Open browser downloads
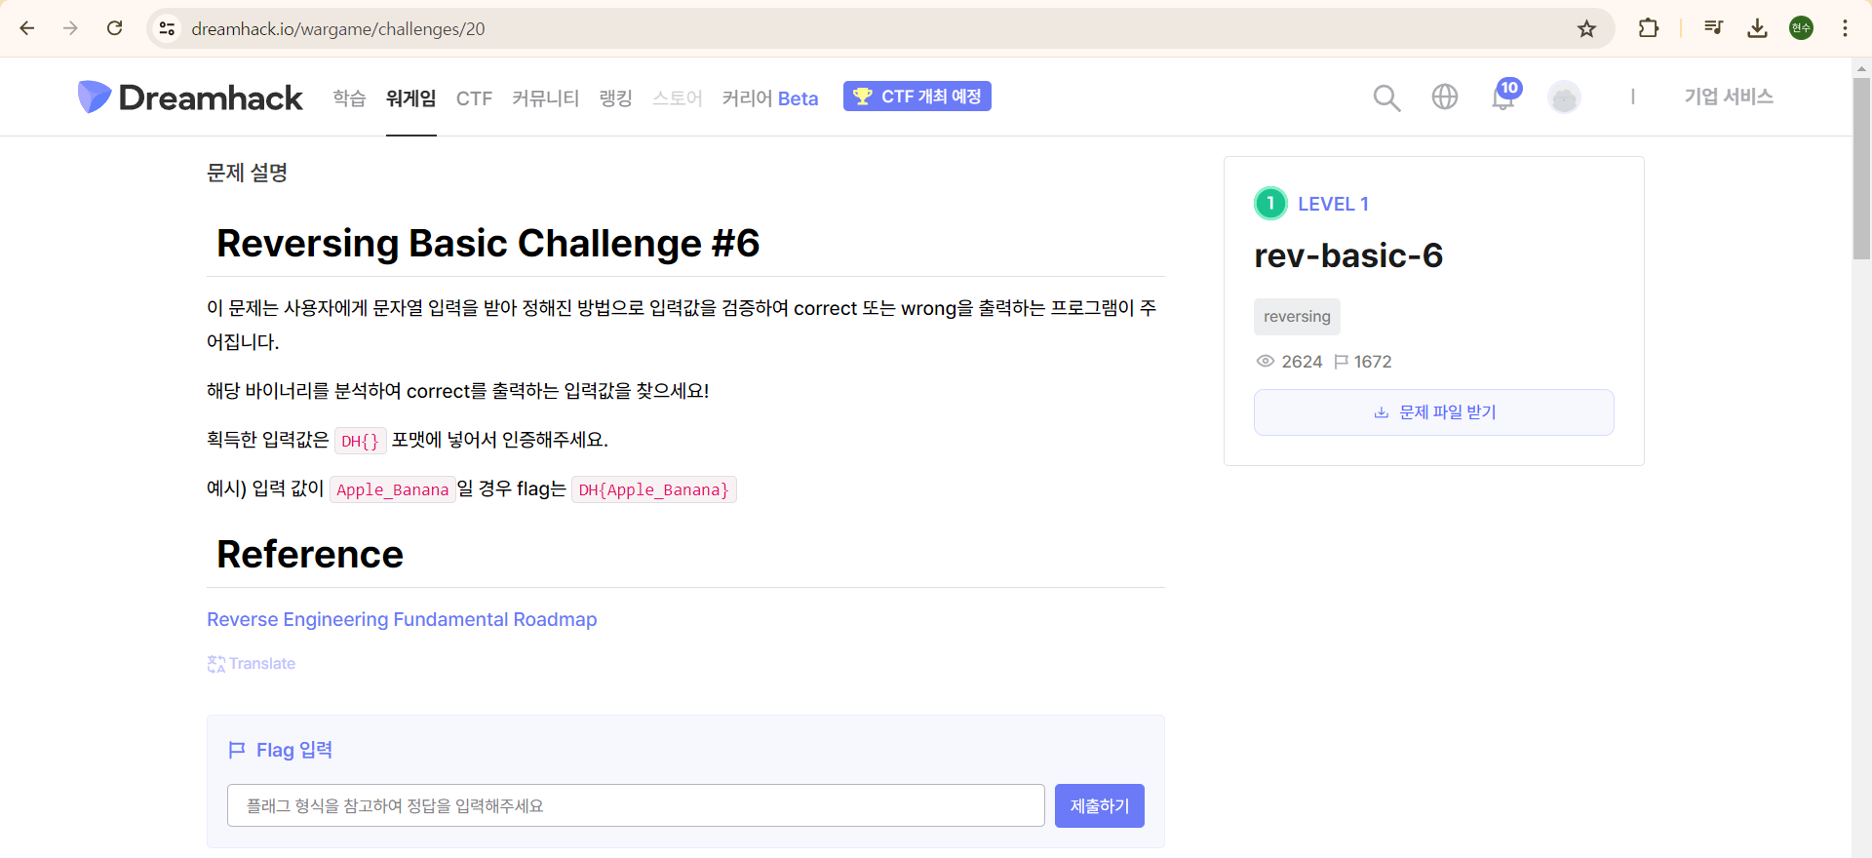 (x=1757, y=28)
